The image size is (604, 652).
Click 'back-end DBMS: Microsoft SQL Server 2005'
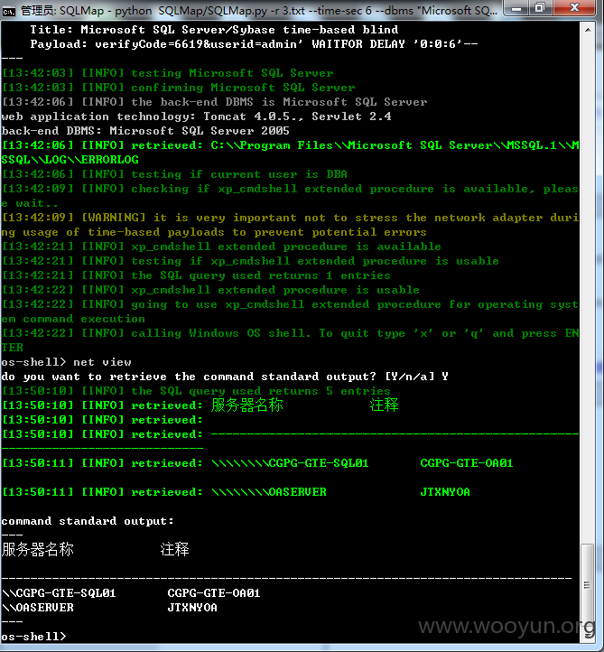(145, 131)
